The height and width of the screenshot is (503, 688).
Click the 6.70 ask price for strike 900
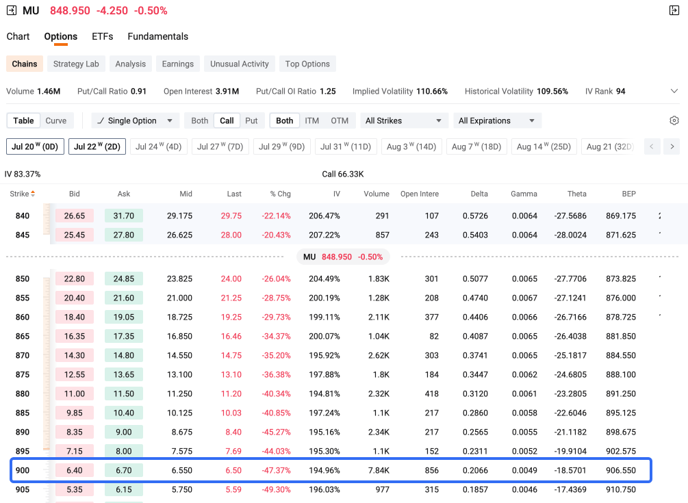click(x=124, y=470)
